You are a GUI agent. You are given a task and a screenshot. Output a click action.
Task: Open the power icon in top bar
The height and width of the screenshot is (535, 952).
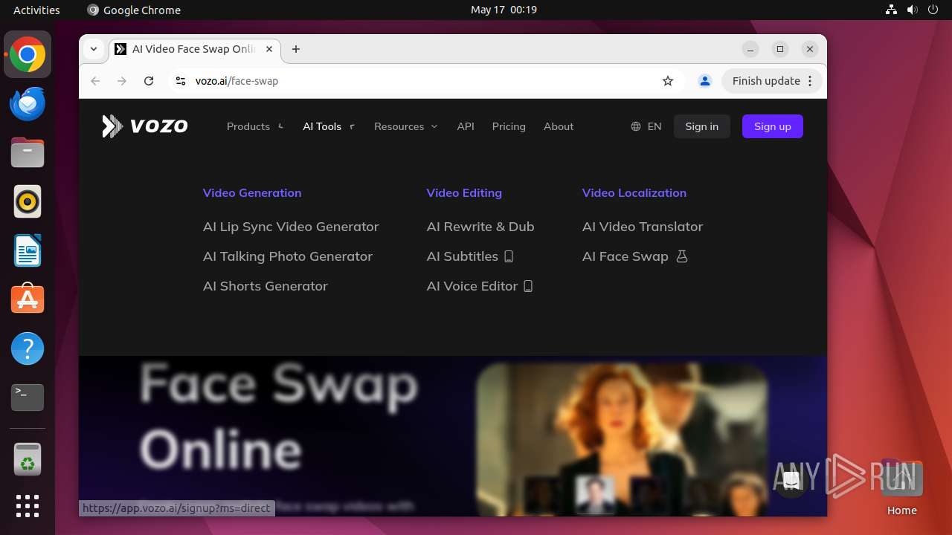(x=933, y=10)
